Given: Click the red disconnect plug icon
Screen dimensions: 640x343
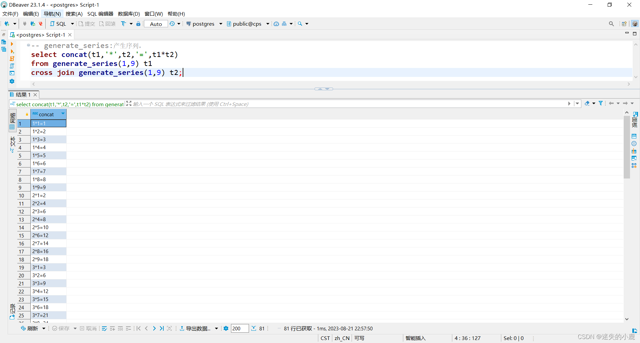Looking at the screenshot, I should [x=41, y=24].
